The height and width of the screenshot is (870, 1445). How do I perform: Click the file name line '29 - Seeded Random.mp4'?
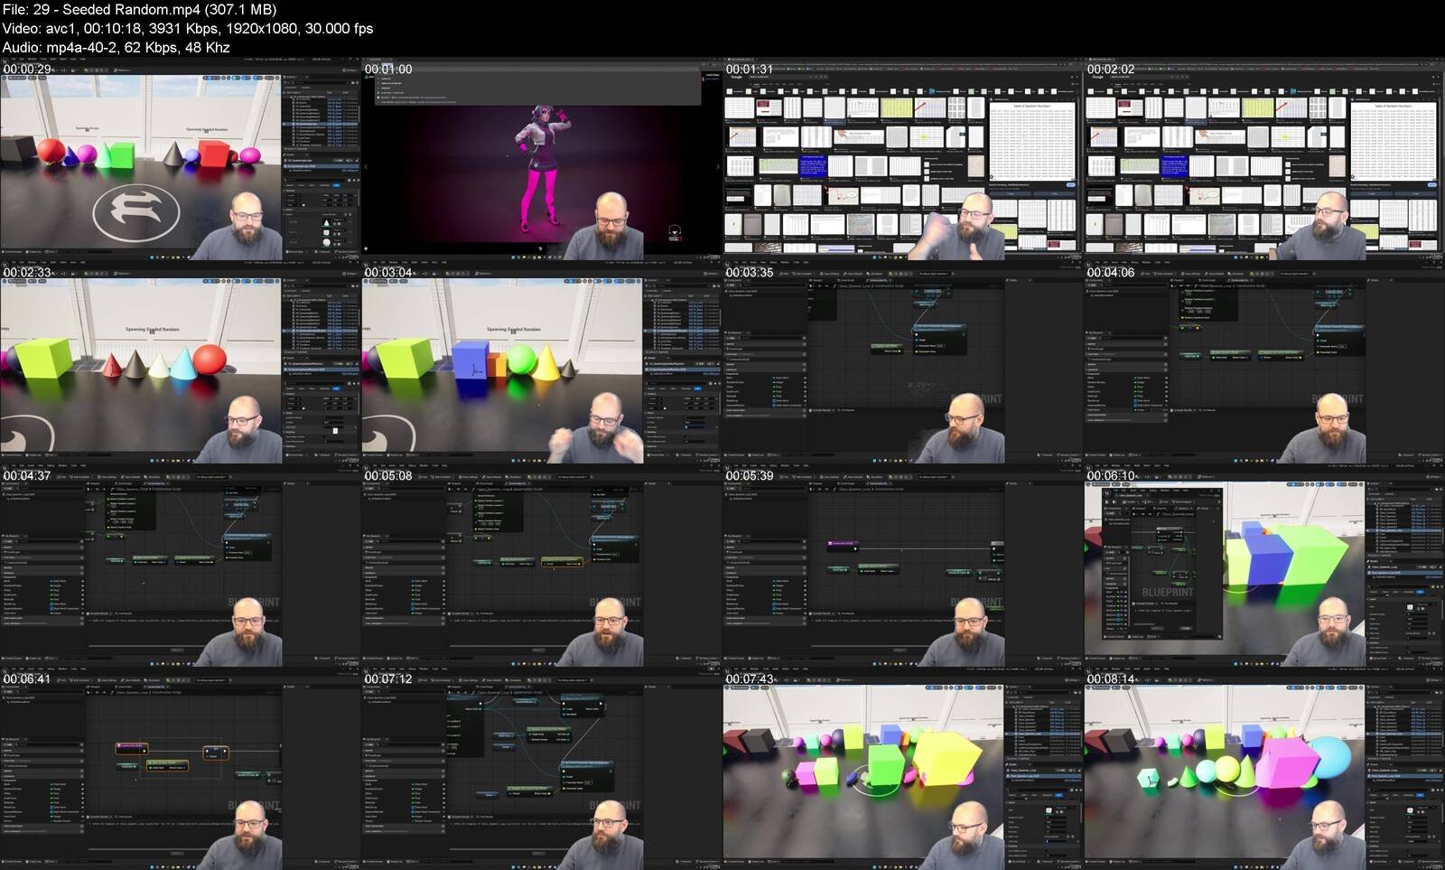point(140,9)
